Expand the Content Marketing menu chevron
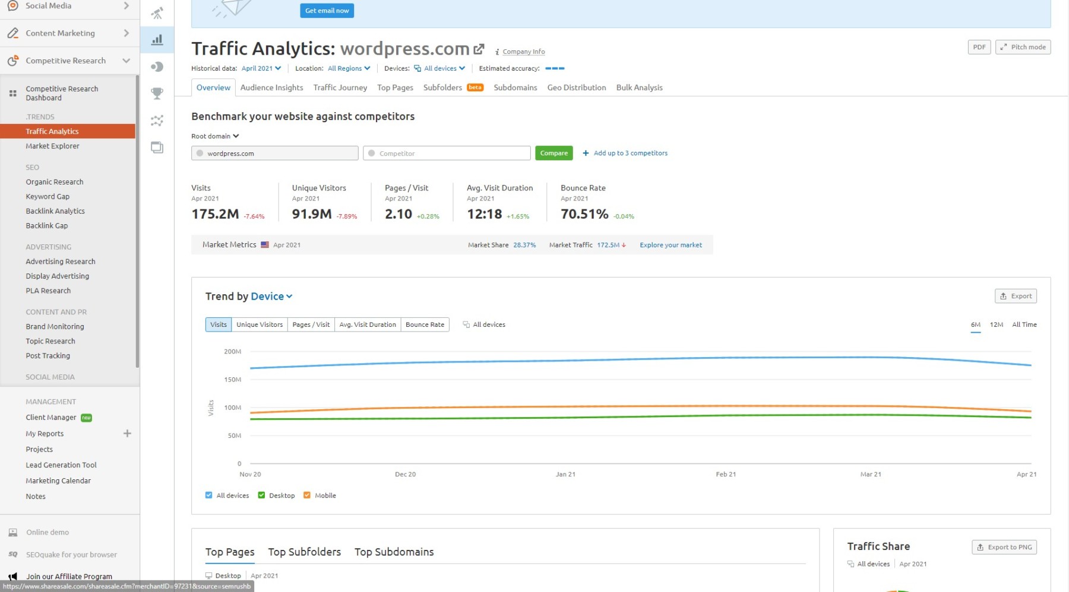Image resolution: width=1069 pixels, height=592 pixels. coord(126,33)
